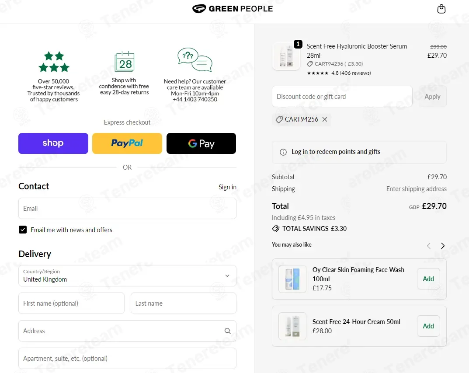Click the Green People logo

coord(233,9)
